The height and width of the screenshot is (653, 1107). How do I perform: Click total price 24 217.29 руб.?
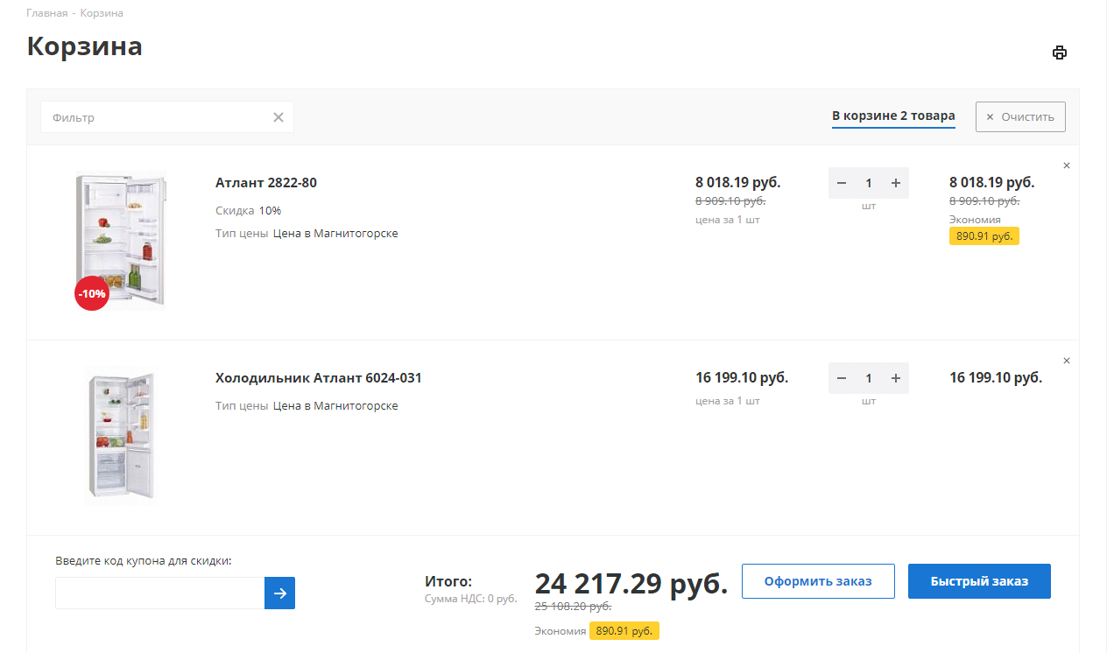[631, 583]
